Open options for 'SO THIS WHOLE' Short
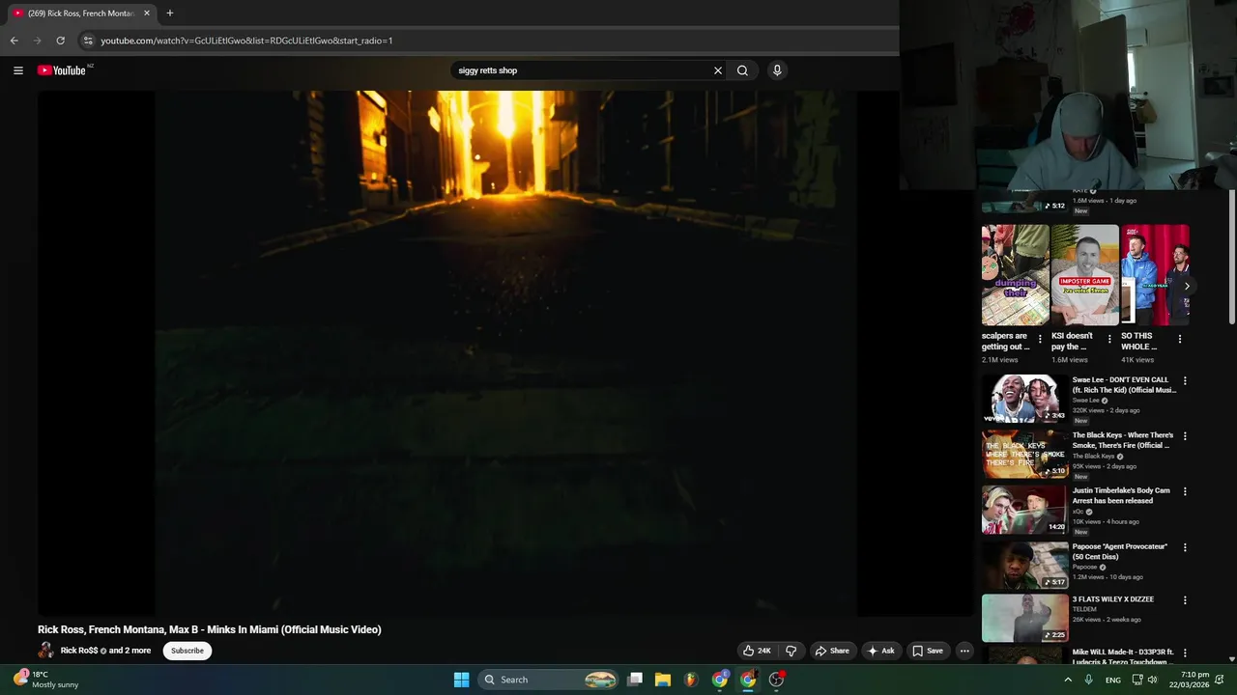 pos(1180,339)
